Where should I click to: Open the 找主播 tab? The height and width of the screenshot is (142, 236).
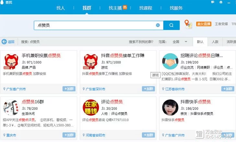[115, 8]
